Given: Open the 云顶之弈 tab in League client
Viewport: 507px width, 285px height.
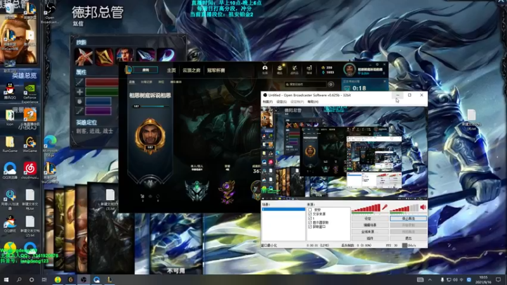Looking at the screenshot, I should [x=191, y=70].
